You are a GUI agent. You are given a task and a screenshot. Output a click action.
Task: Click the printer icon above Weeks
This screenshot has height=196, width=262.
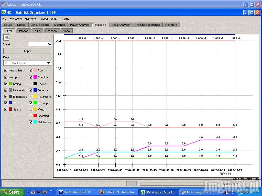(x=6, y=38)
